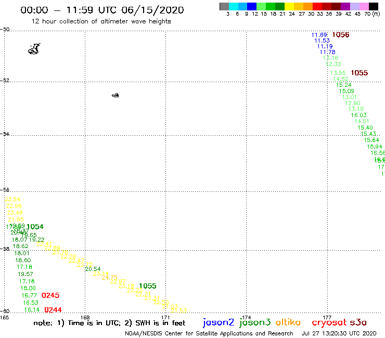Click the small island outline below -52 line
Image resolution: width=385 pixels, height=338 pixels.
[x=115, y=95]
